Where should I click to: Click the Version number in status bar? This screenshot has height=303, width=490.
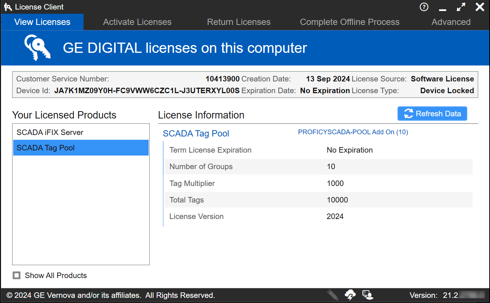tap(463, 295)
